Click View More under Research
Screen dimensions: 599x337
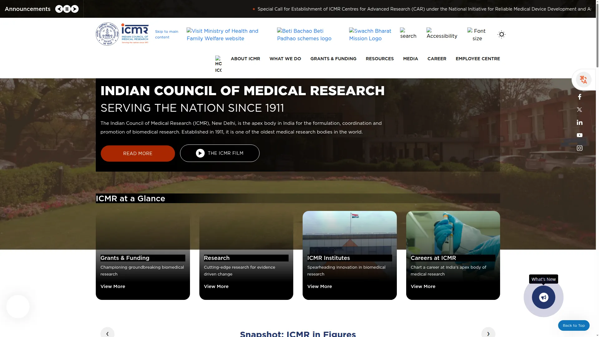216,286
